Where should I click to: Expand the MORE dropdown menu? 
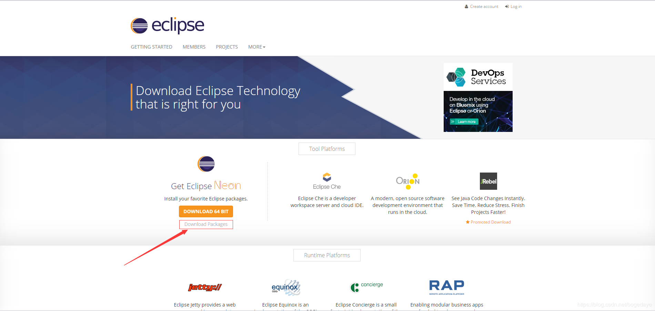tap(257, 47)
